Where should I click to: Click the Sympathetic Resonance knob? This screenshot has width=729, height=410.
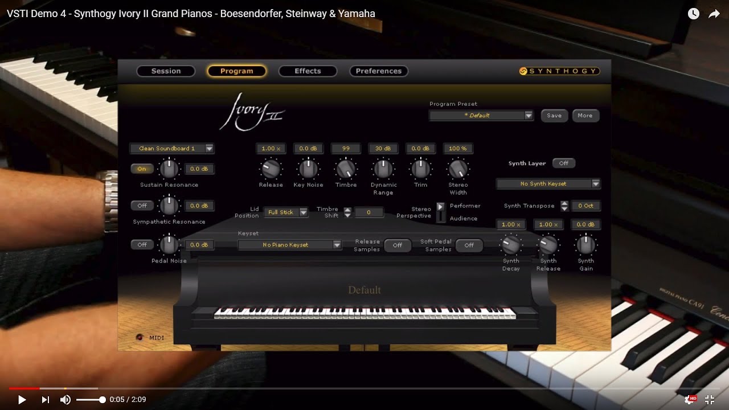(169, 206)
